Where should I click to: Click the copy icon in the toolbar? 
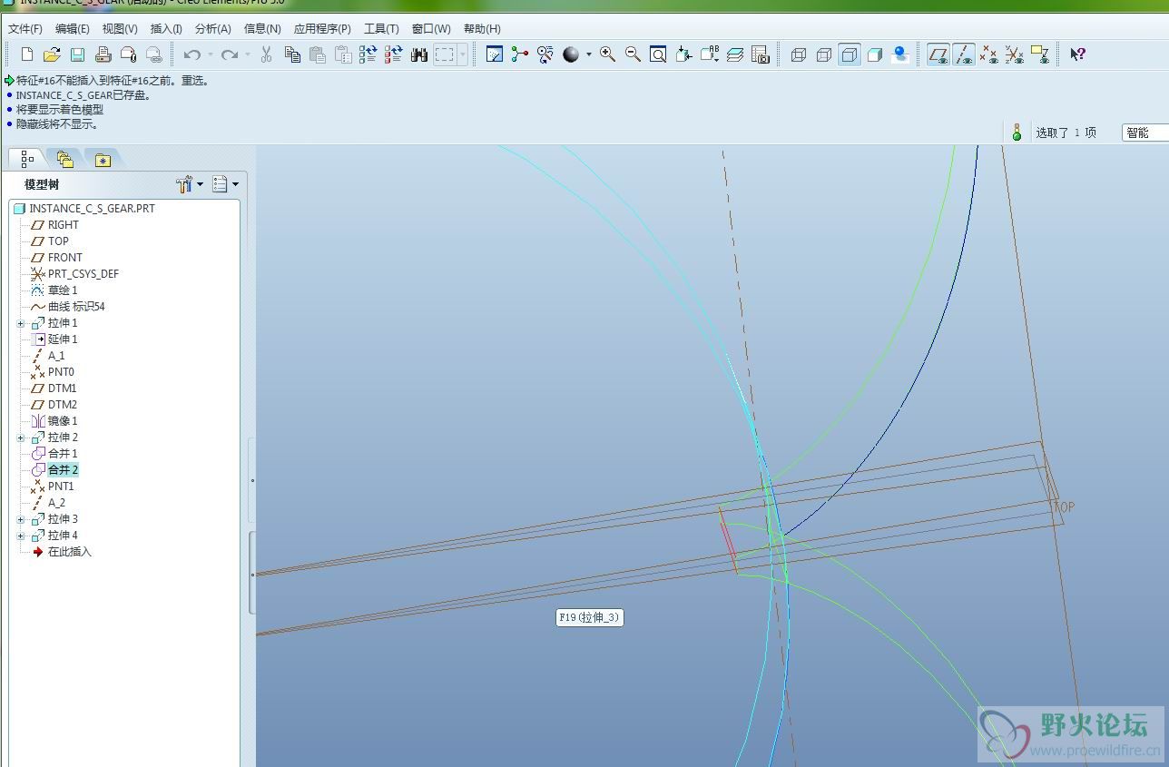coord(292,54)
